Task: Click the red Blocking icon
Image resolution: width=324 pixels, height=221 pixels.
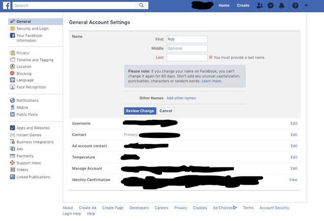Action: click(x=12, y=73)
